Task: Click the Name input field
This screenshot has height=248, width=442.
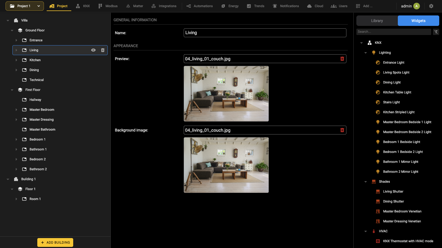Action: pos(265,33)
